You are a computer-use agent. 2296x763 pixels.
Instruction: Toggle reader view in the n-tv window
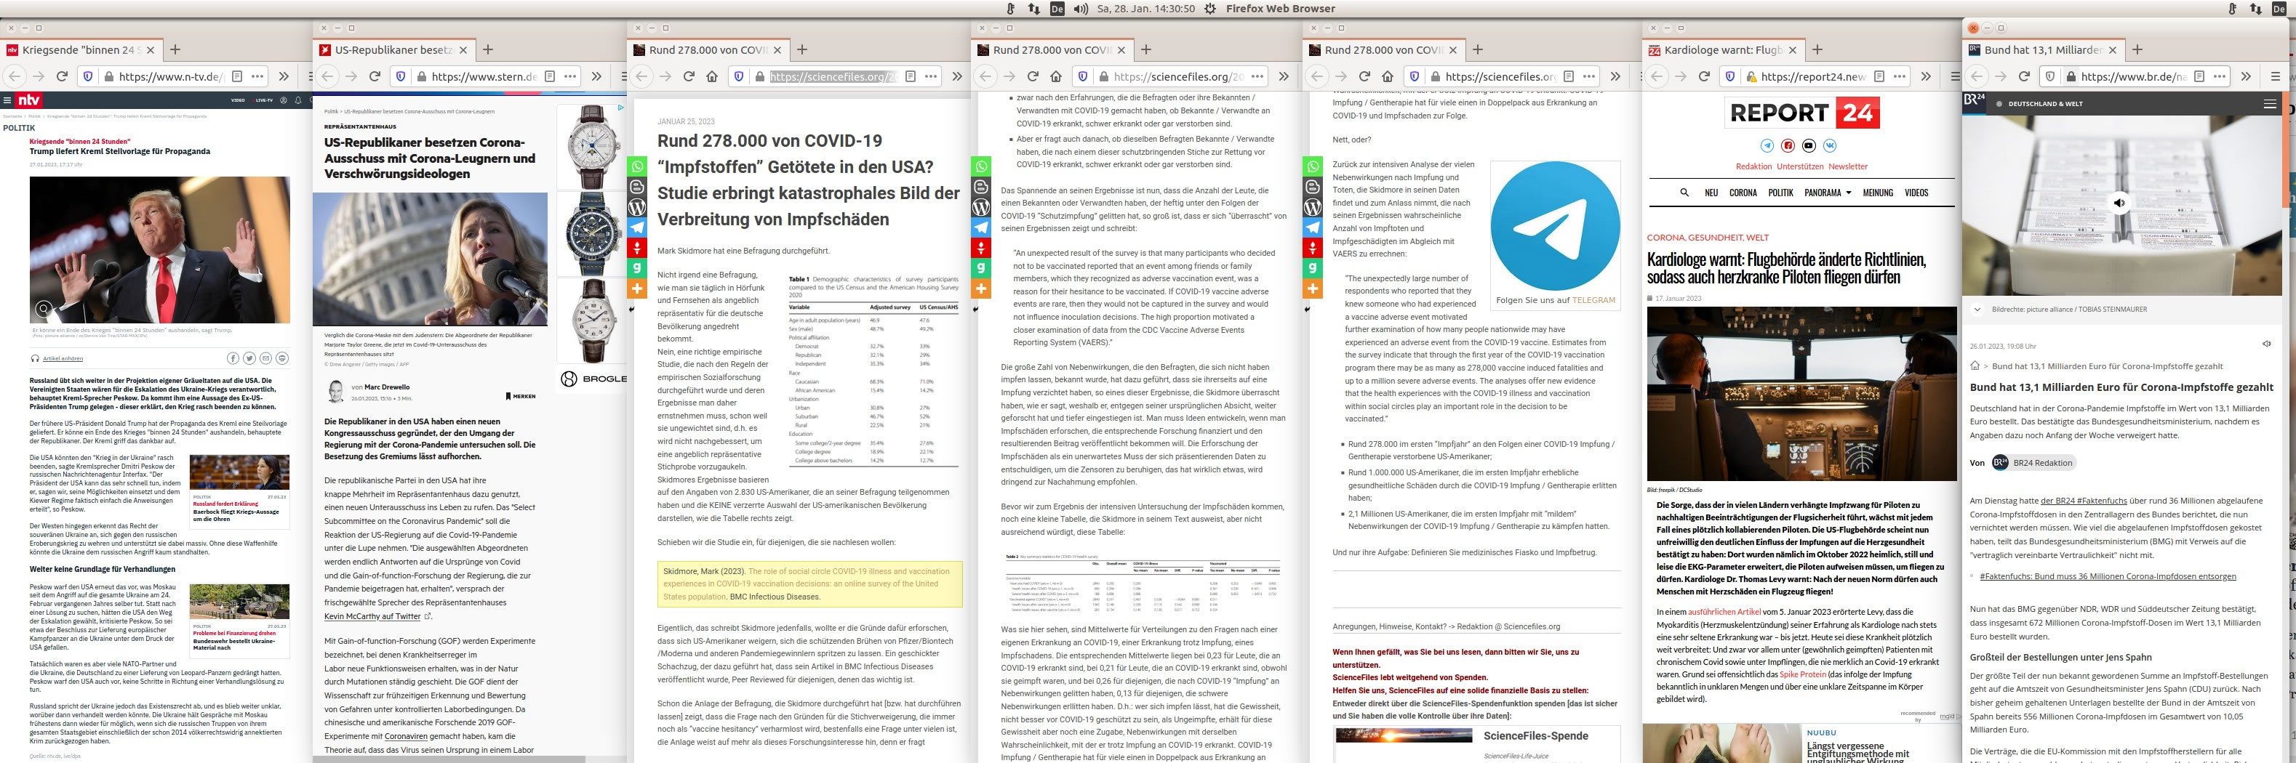point(236,76)
